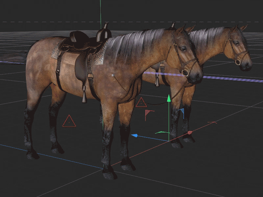Screen dimensions: 263x197
Task: Select the green curved plane handle
Action: (x=162, y=133)
